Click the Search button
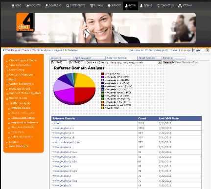Screen dimensions: 211x189 point(167,62)
